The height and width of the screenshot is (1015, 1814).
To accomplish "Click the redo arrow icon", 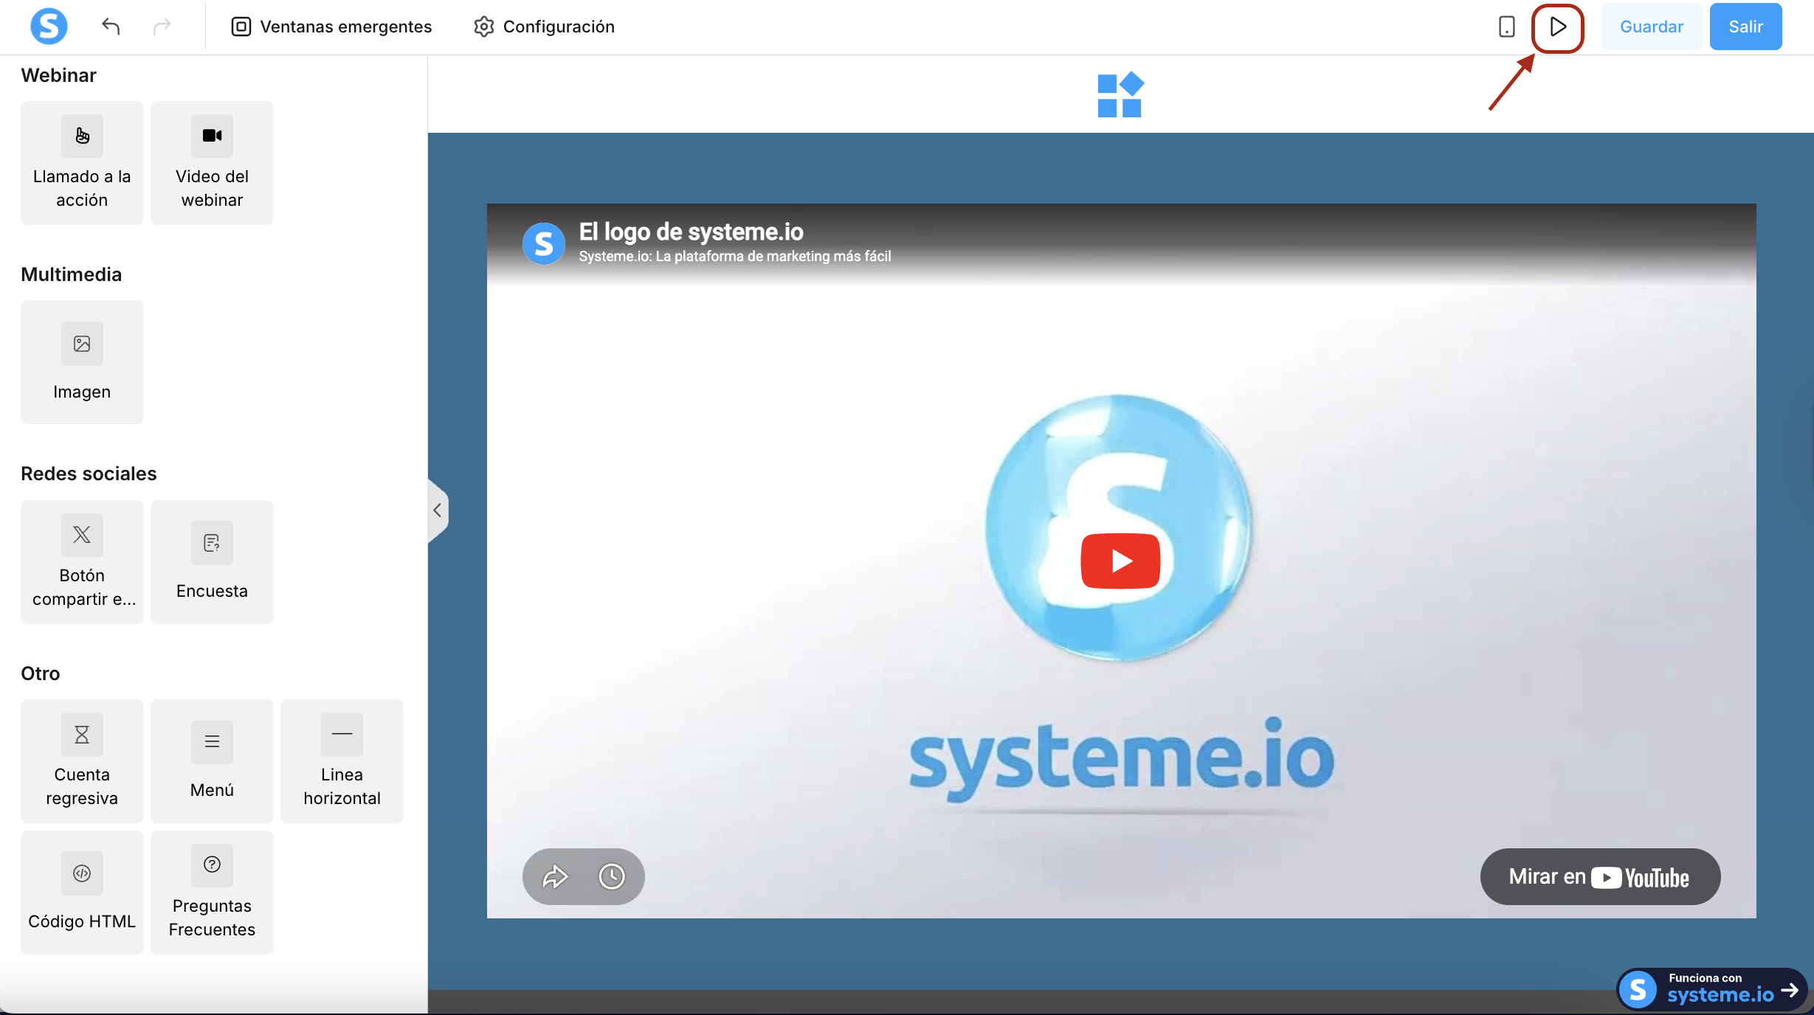I will [x=162, y=27].
